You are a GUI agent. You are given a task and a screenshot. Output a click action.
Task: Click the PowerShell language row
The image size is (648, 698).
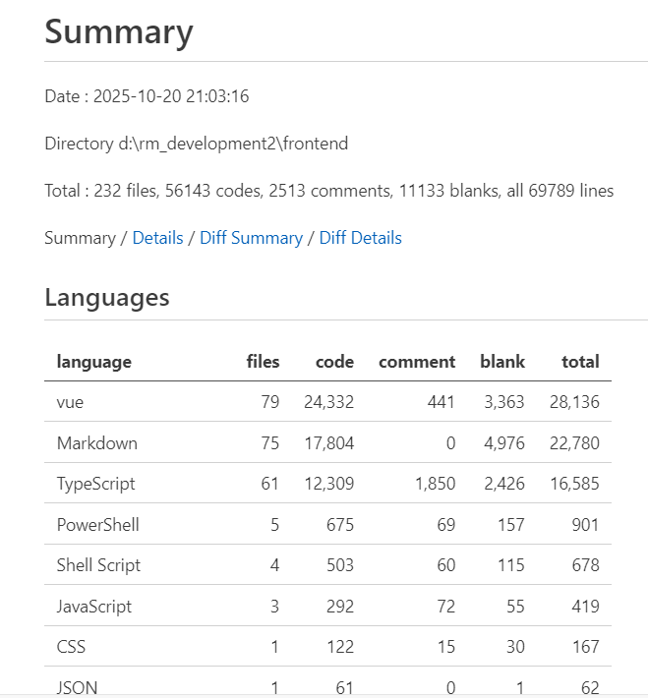coord(327,524)
